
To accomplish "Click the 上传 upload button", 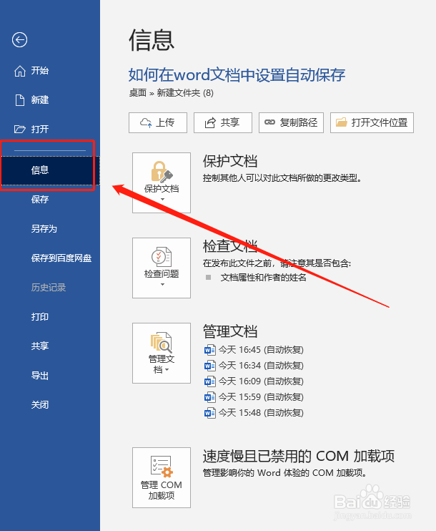I will point(158,122).
